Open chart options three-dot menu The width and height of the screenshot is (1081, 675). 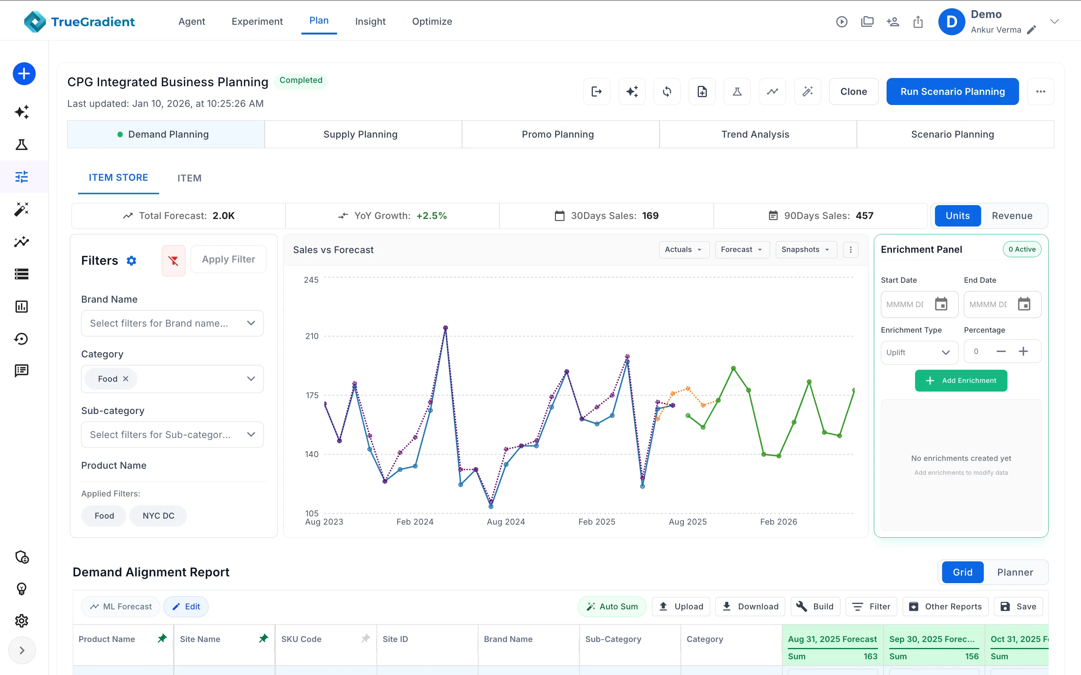coord(851,249)
